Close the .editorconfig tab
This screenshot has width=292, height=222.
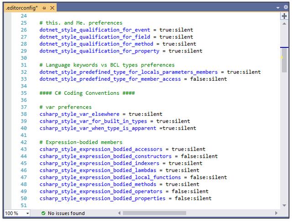tap(52, 8)
